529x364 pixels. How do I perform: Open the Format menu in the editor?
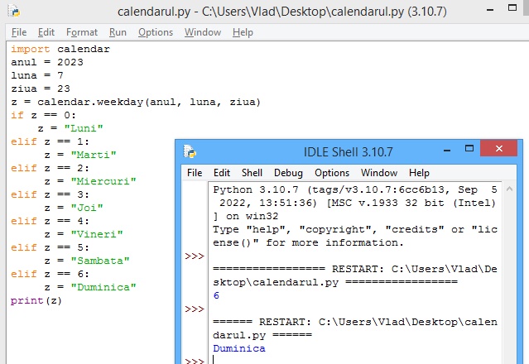[x=82, y=32]
